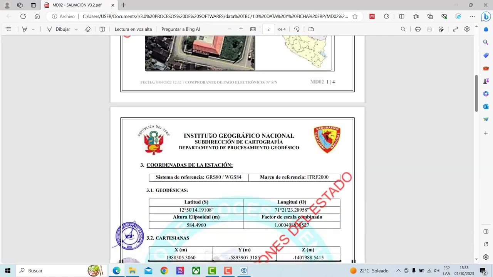Click Preguntar a Bing AI
Screen dimensions: 493x277
pos(181,29)
